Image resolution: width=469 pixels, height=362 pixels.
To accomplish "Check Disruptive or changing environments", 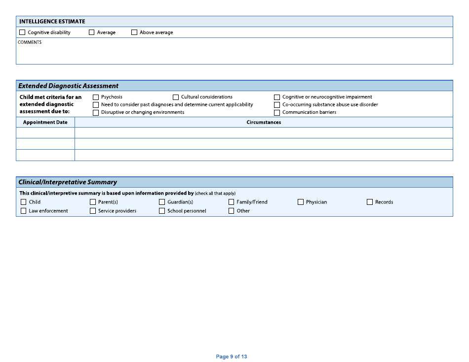I will click(x=95, y=112).
